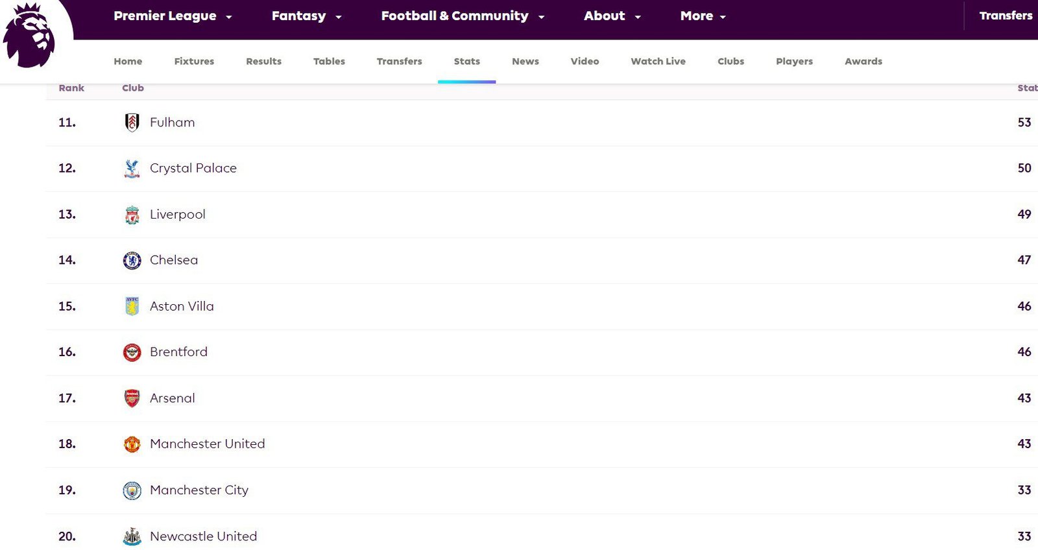Click Chelsea's stat value 47
Viewport: 1038px width, 550px height.
[x=1024, y=260]
